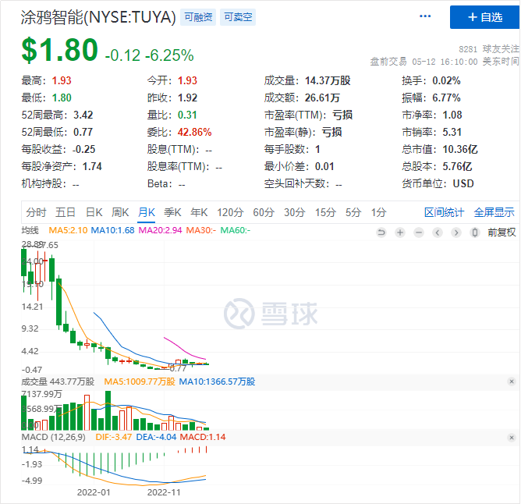Viewport: 521px width, 504px height.
Task: Click the MA60 moving average label
Action: pyautogui.click(x=236, y=230)
